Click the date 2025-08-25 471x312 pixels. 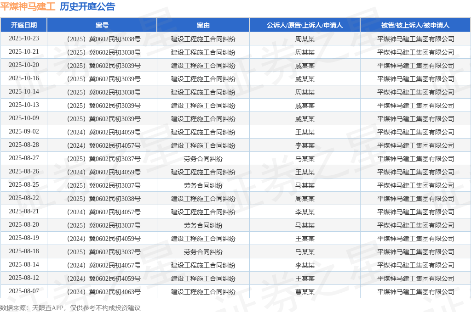tap(24, 184)
